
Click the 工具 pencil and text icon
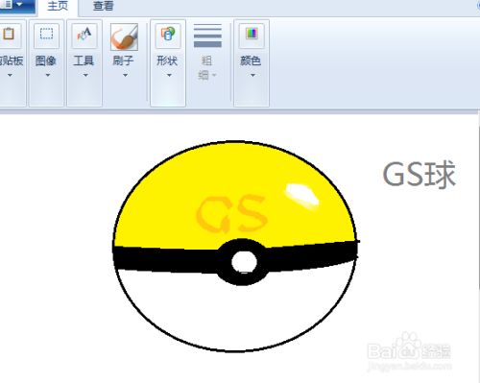coord(84,36)
